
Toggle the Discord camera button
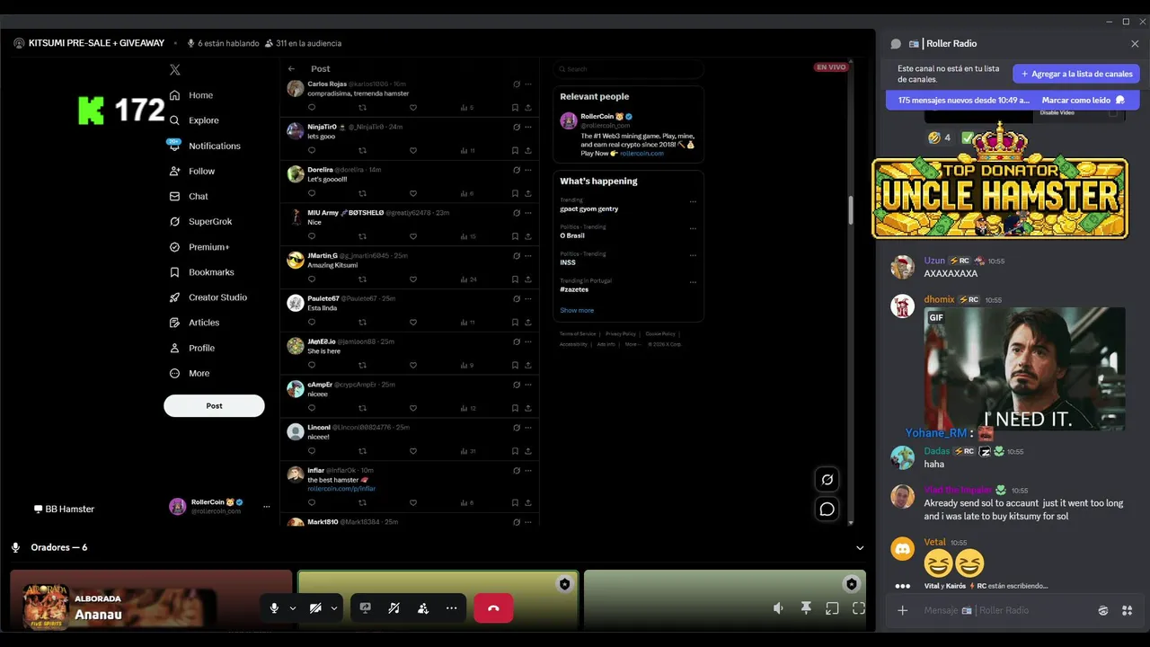[x=315, y=608]
